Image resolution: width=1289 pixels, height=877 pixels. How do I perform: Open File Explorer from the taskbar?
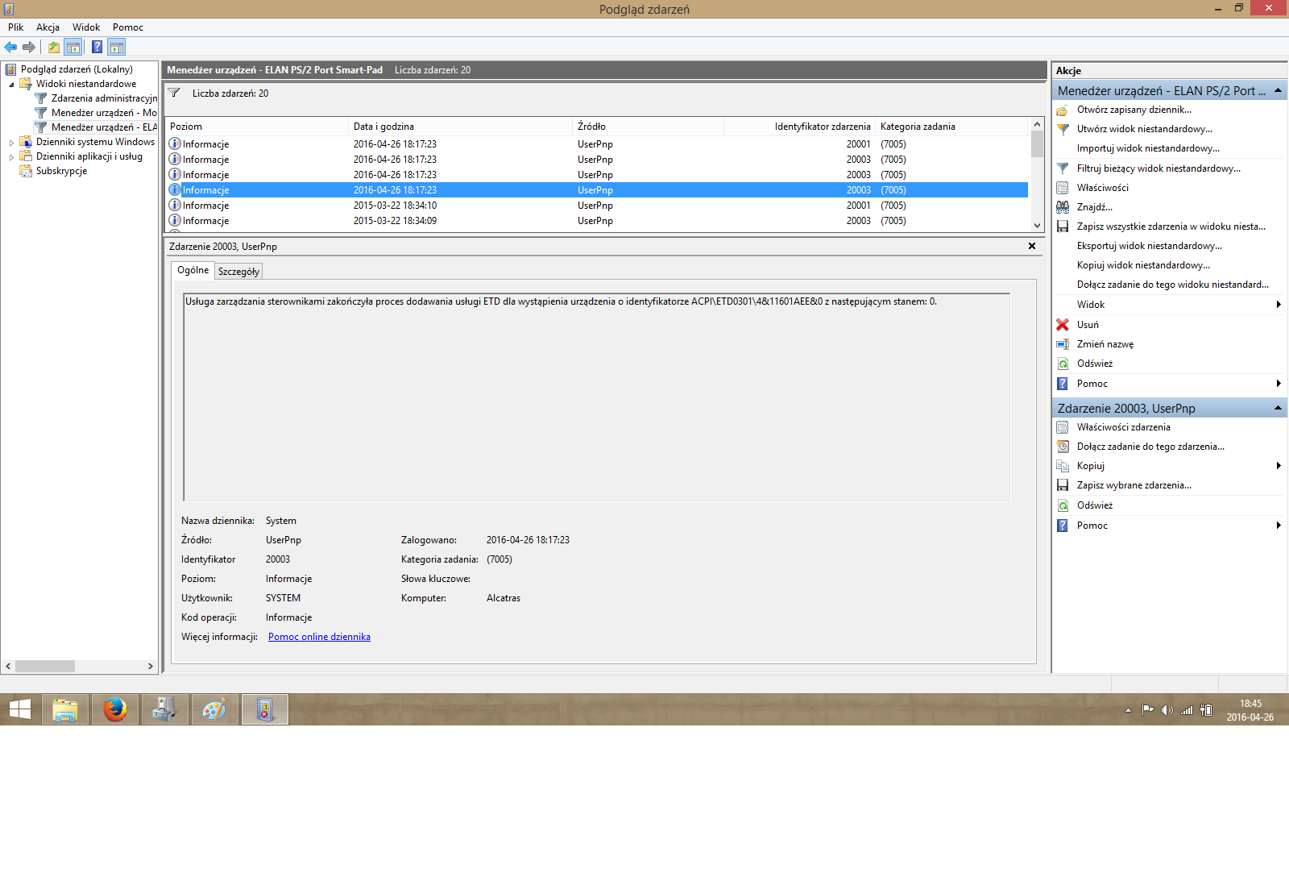pyautogui.click(x=65, y=709)
